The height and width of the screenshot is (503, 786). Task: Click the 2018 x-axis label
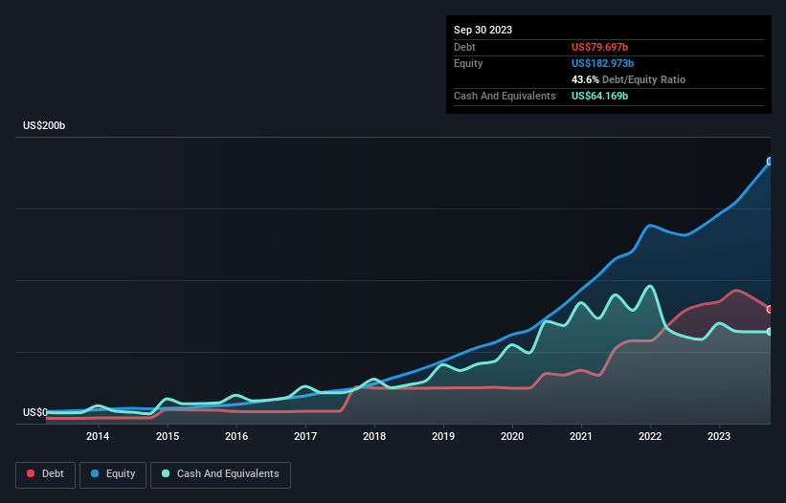click(374, 436)
